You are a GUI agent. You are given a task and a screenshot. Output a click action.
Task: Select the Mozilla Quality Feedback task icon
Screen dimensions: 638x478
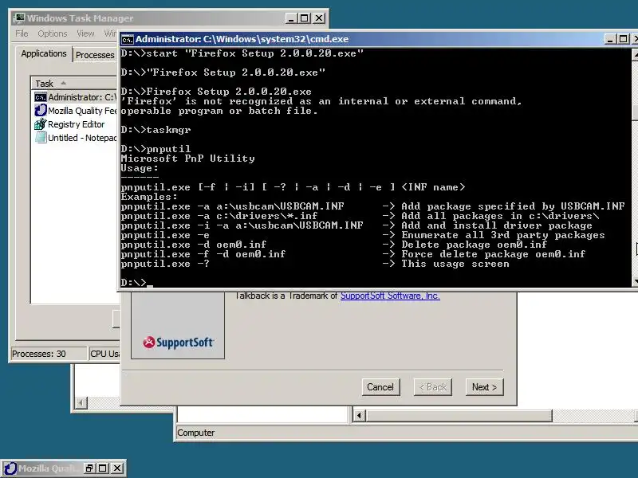point(41,111)
